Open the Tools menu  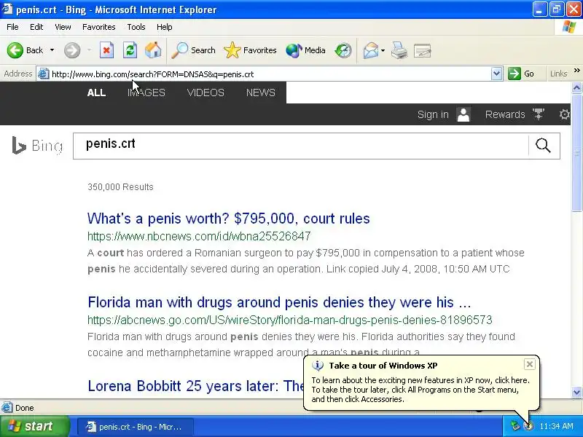136,27
